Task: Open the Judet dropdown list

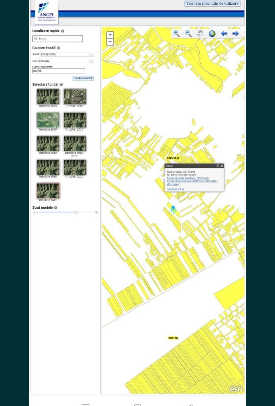Action: (x=92, y=54)
